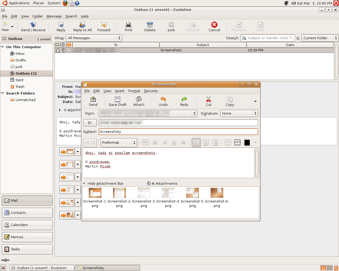Select the Mail view button

pyautogui.click(x=27, y=201)
